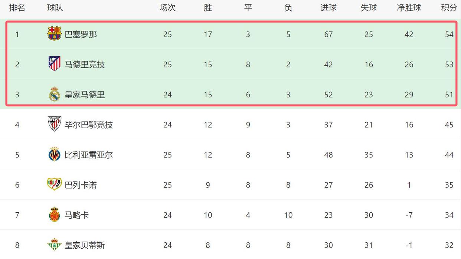
Task: Open the 皇家马德里 team name
Action: pyautogui.click(x=85, y=94)
